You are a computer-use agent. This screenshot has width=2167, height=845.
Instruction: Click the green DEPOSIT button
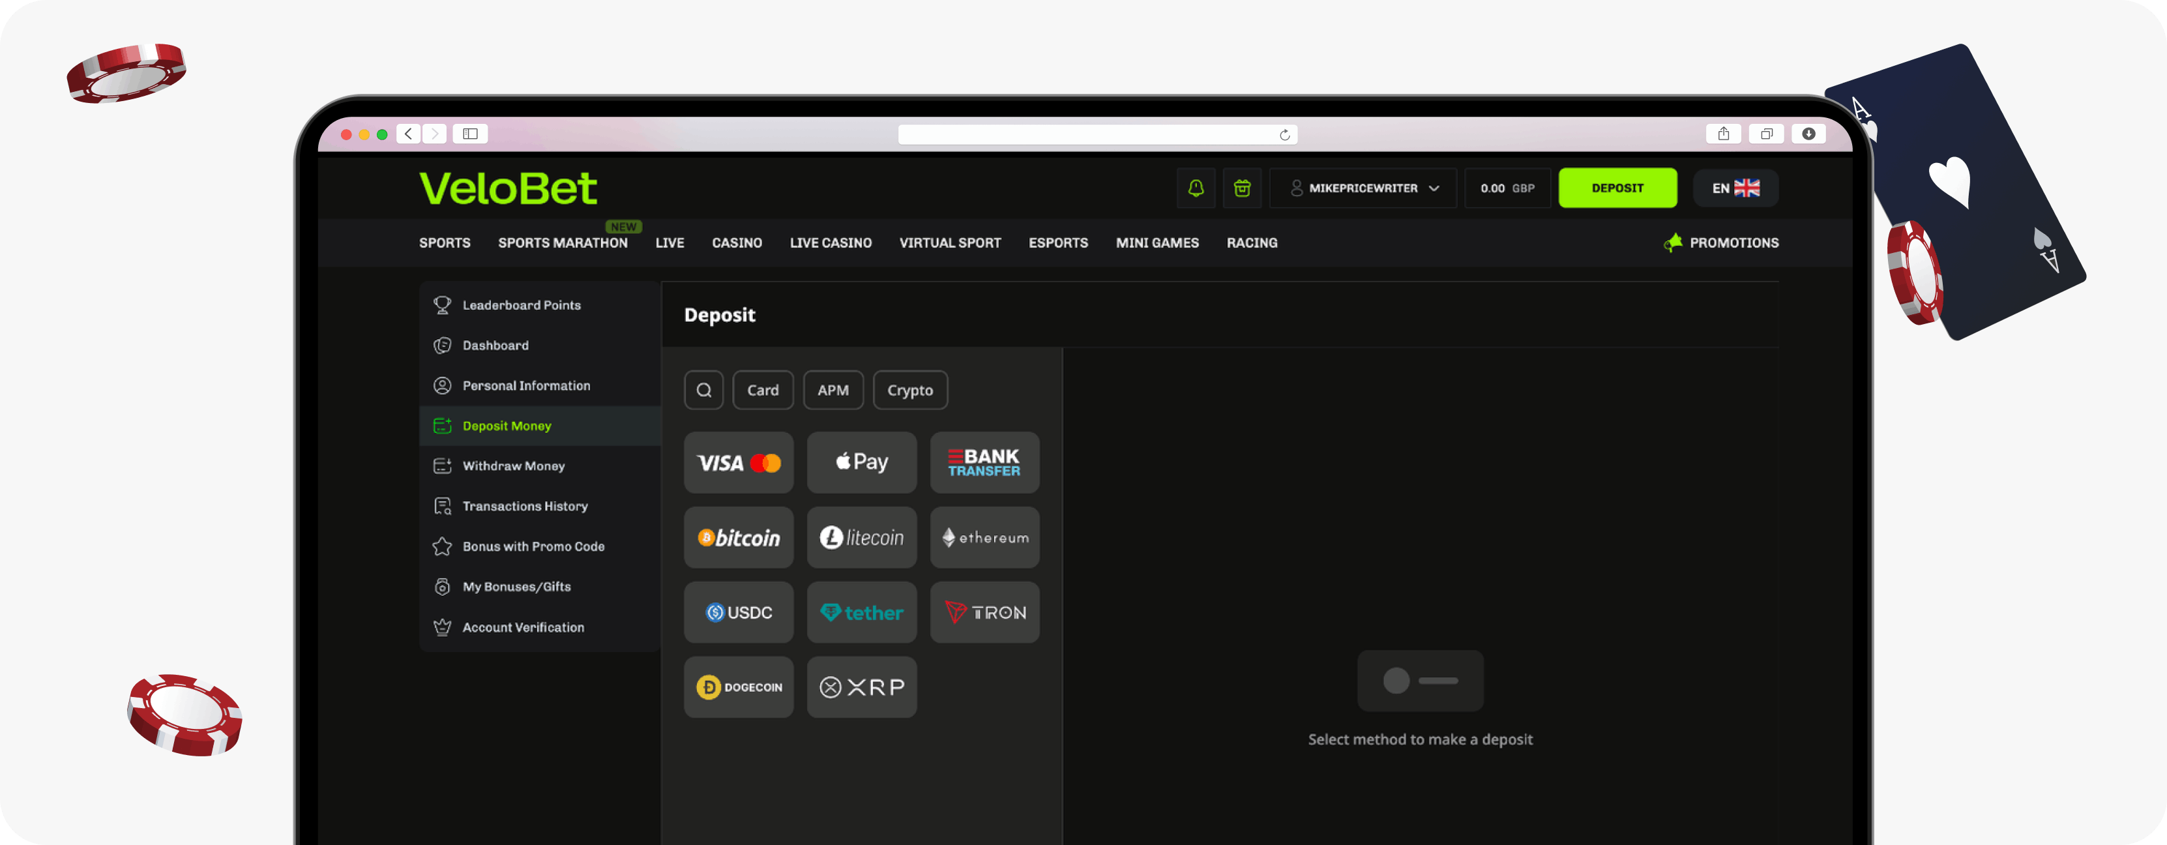pos(1617,188)
